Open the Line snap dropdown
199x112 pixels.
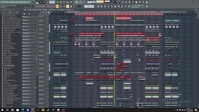[78, 6]
